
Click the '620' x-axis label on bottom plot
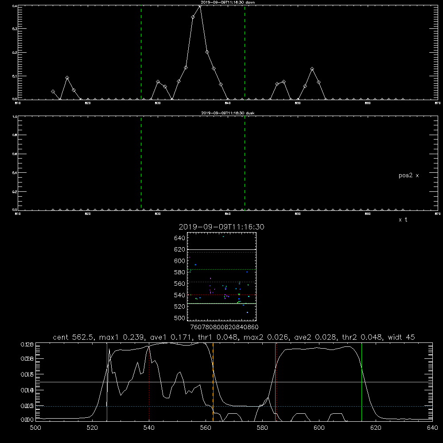pos(376,428)
